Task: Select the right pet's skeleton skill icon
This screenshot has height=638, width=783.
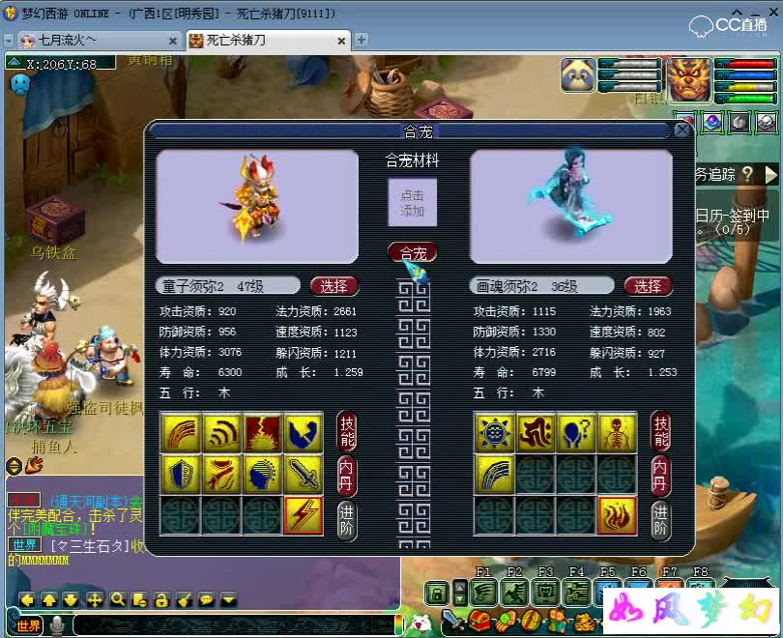Action: 617,432
